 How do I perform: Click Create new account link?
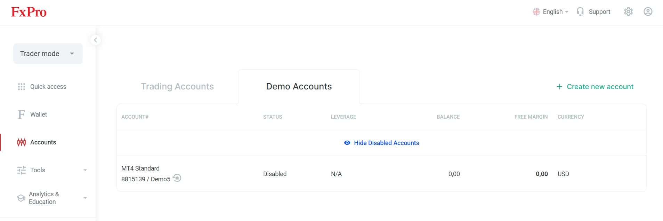[x=600, y=87]
